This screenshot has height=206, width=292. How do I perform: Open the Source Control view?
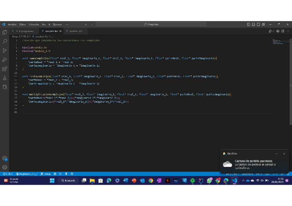coord(5,51)
